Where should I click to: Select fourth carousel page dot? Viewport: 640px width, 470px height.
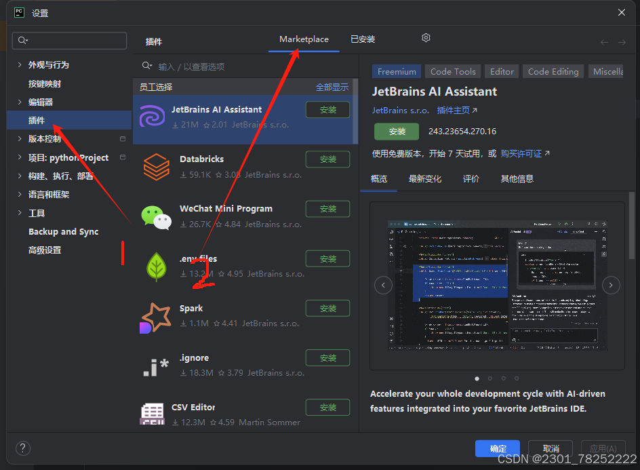[x=517, y=378]
